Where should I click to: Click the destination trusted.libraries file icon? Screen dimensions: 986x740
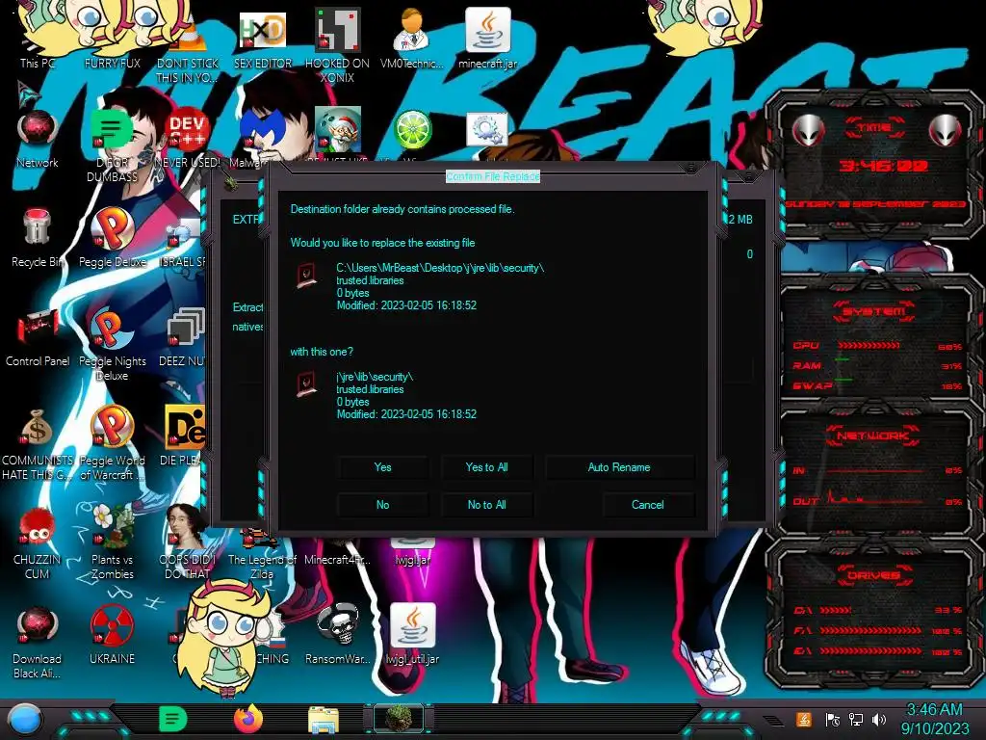(x=307, y=276)
